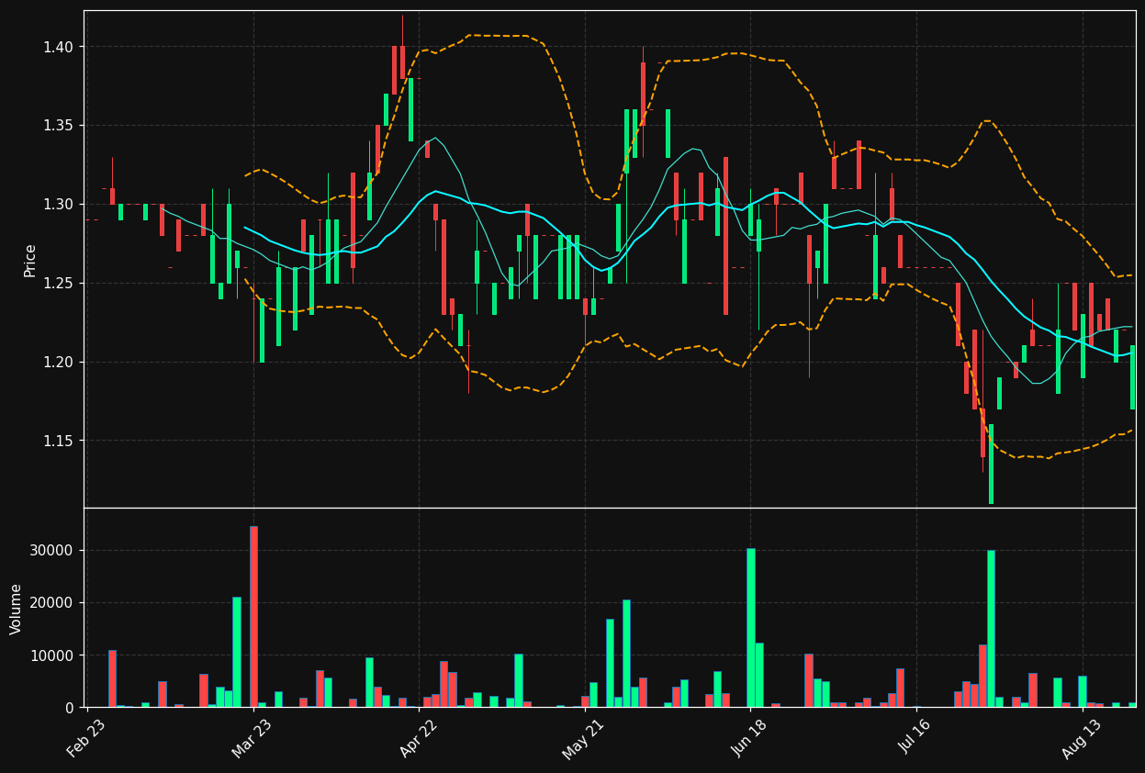Click the Mar 23 date label
This screenshot has height=773, width=1145.
tap(252, 738)
